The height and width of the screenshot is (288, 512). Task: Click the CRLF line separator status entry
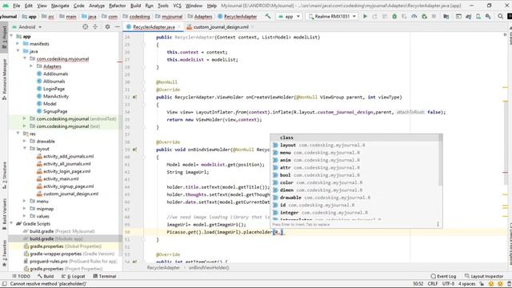[433, 284]
